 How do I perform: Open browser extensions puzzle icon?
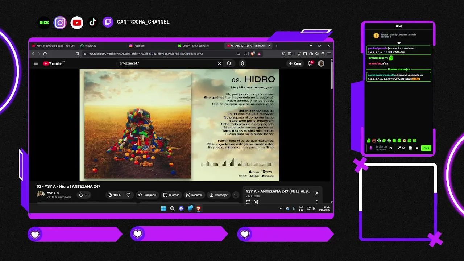283,54
